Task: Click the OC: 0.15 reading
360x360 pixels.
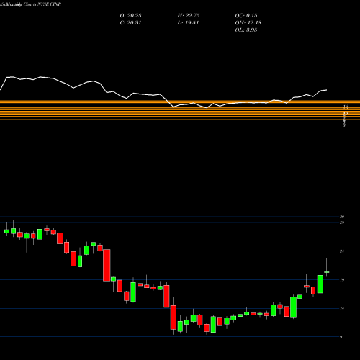Action: tap(246, 16)
